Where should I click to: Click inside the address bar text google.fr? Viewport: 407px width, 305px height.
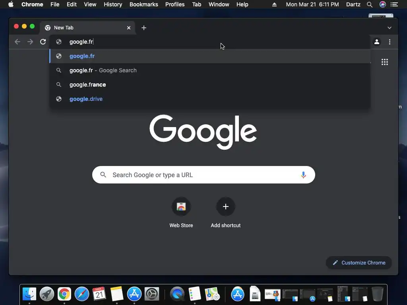(81, 42)
